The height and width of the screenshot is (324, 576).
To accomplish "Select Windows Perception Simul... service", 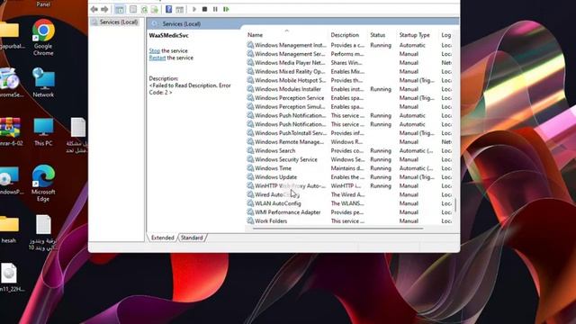I will coord(348,107).
